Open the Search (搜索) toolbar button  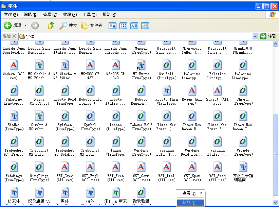coord(68,25)
